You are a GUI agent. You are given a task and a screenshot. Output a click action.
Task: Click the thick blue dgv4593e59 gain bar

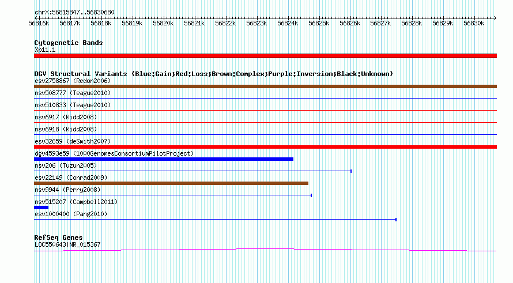click(164, 159)
